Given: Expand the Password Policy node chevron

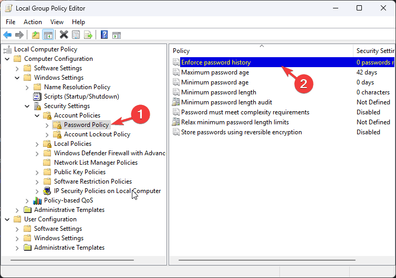Looking at the screenshot, I should (x=47, y=125).
